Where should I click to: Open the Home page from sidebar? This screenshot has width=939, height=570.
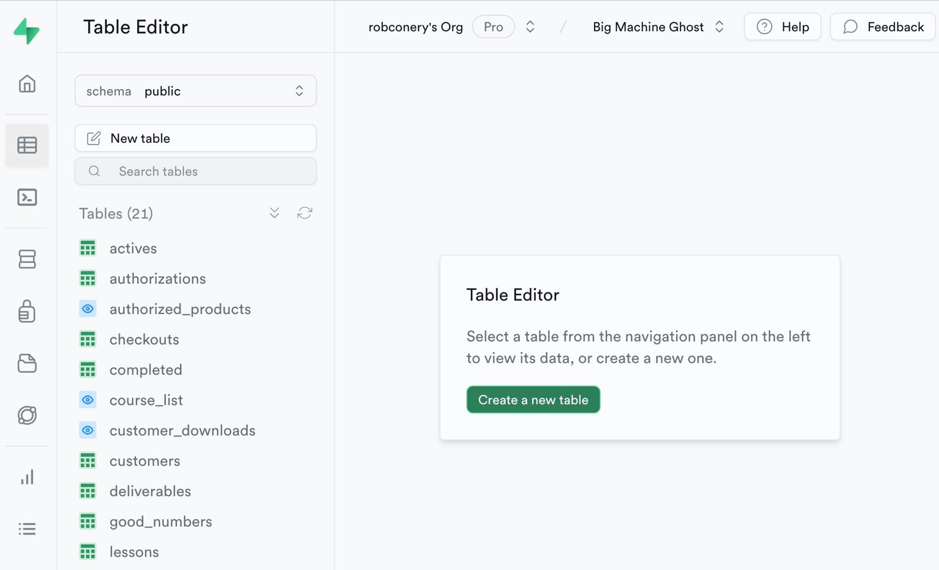27,84
